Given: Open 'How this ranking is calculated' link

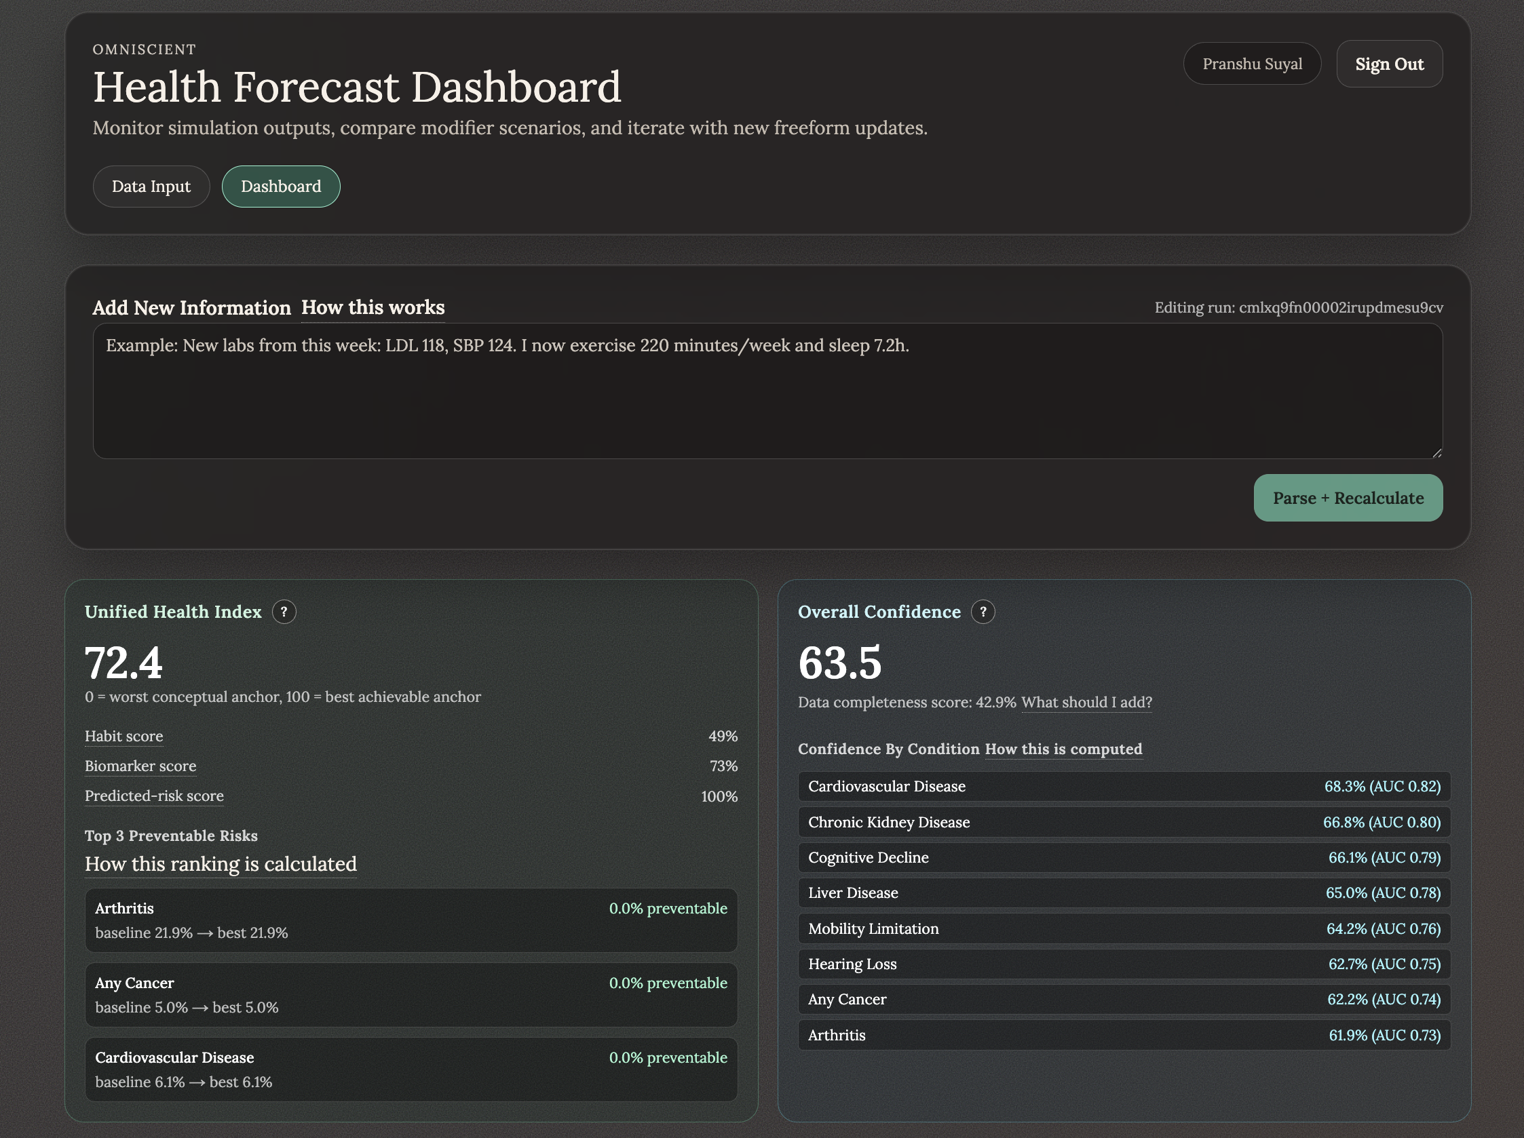Looking at the screenshot, I should [x=221, y=864].
